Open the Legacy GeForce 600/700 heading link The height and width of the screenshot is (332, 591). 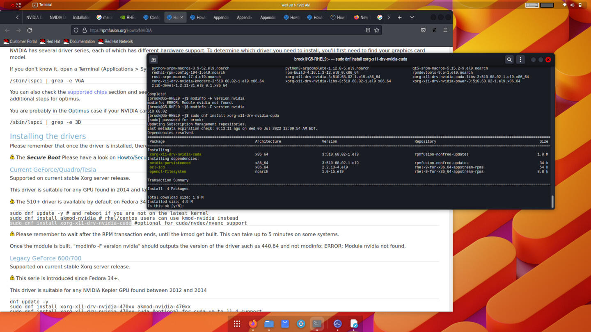pyautogui.click(x=46, y=258)
